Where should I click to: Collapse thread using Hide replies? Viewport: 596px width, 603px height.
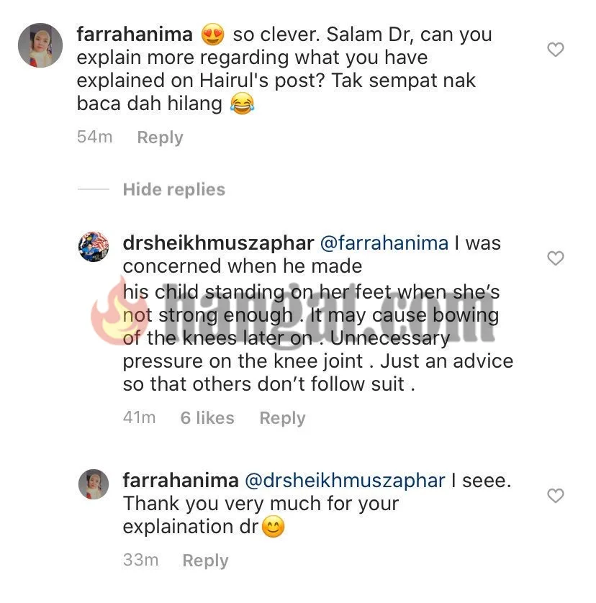(x=174, y=189)
